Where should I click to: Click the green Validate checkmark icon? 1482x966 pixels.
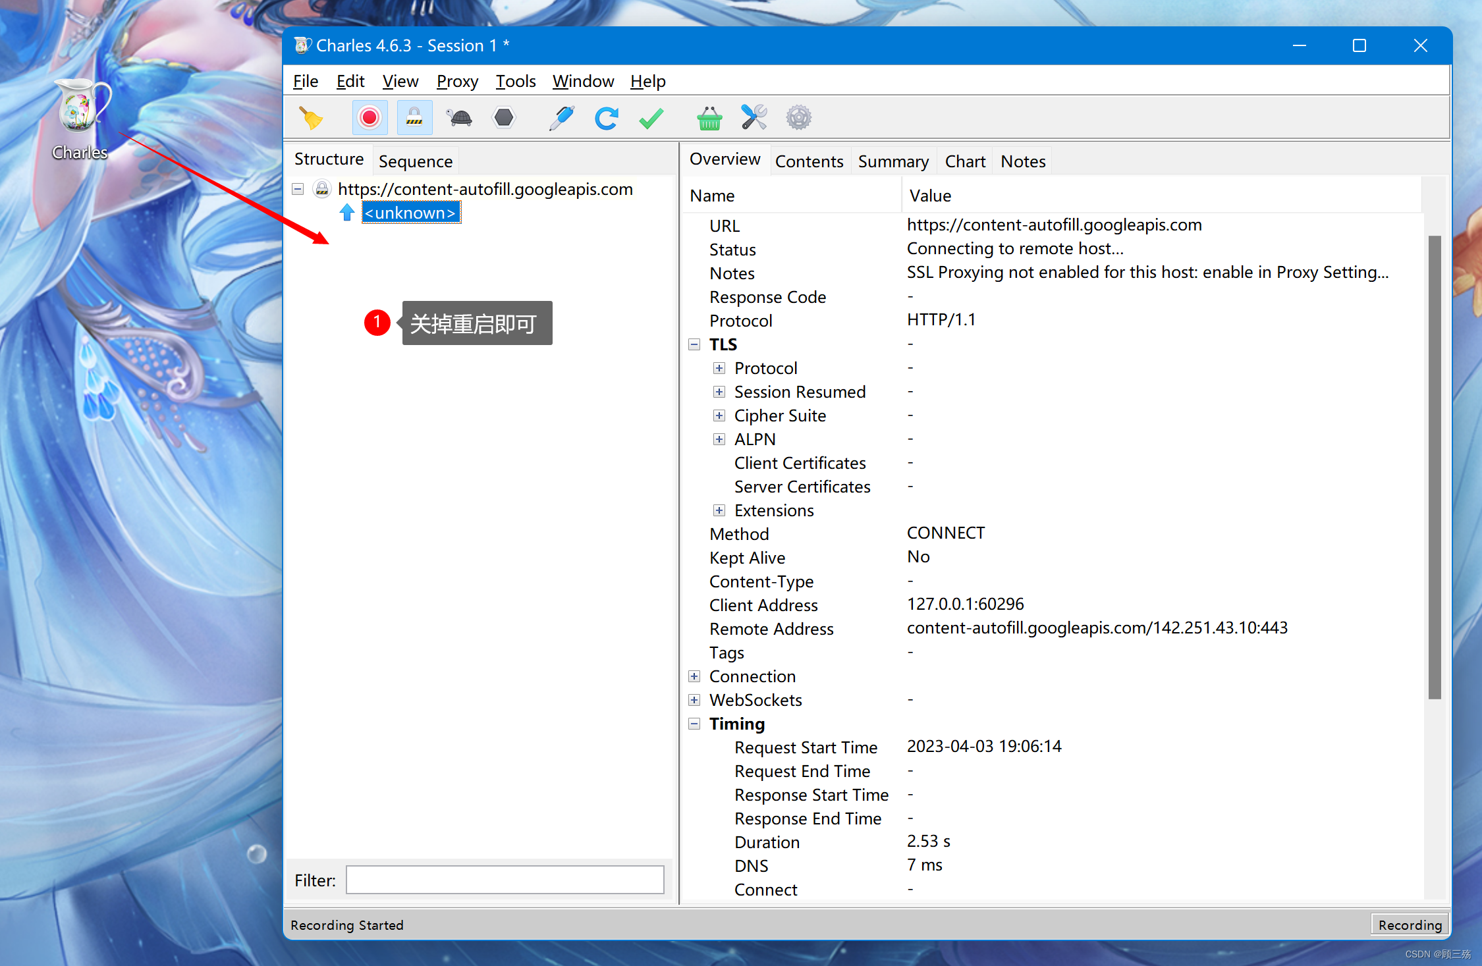pos(651,119)
